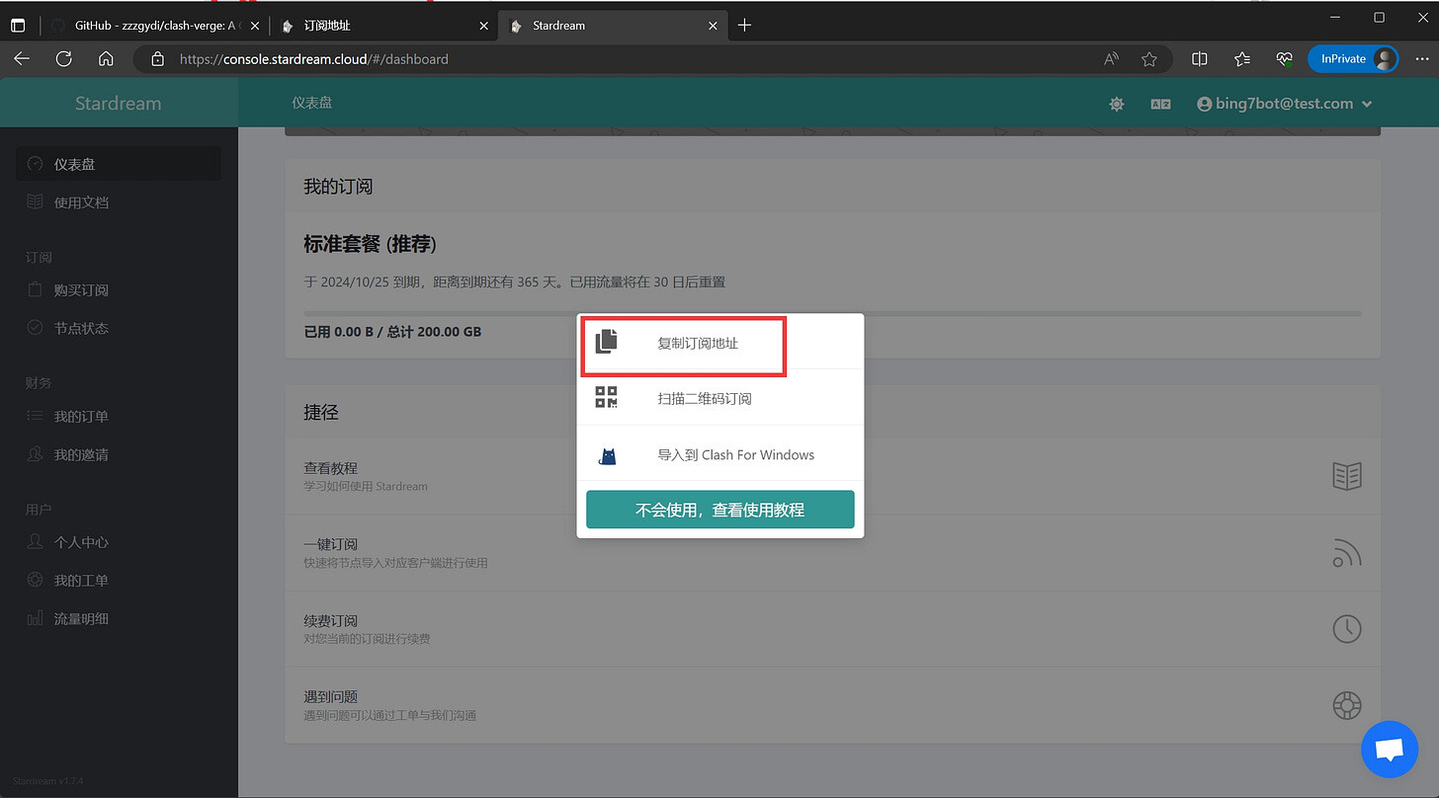Viewport: 1439px width, 798px height.
Task: Select 复制订阅地址 in the popup
Action: 720,343
